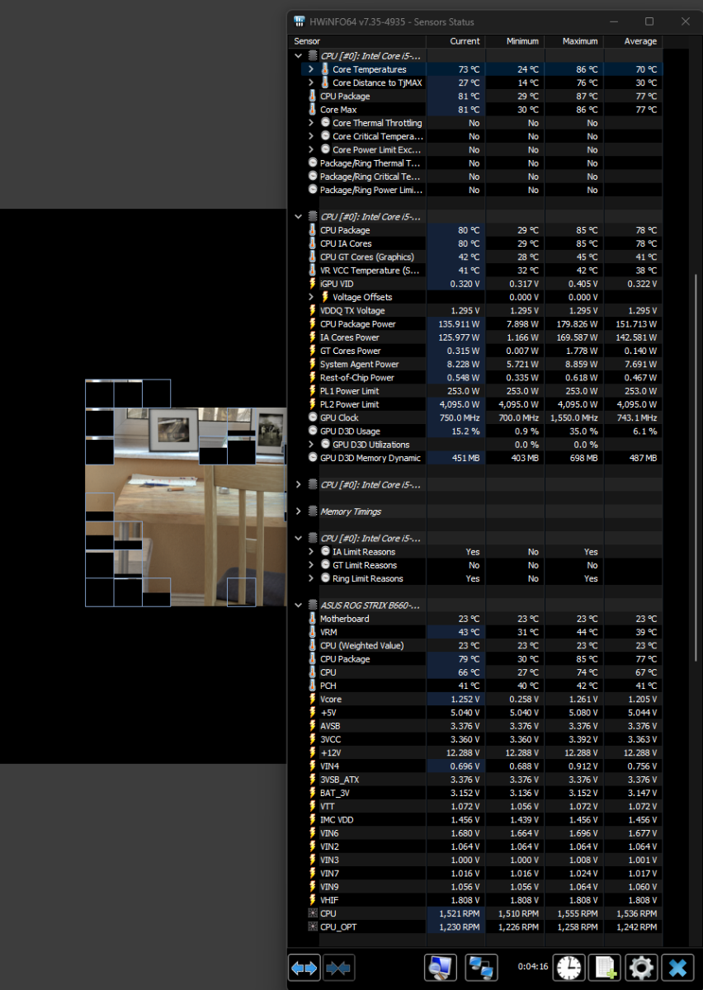Click lightning icon beside +12V

point(313,752)
